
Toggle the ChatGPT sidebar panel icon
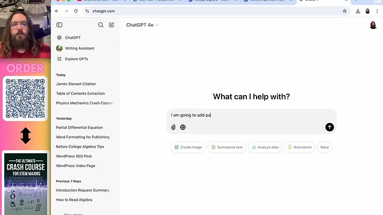(x=59, y=25)
